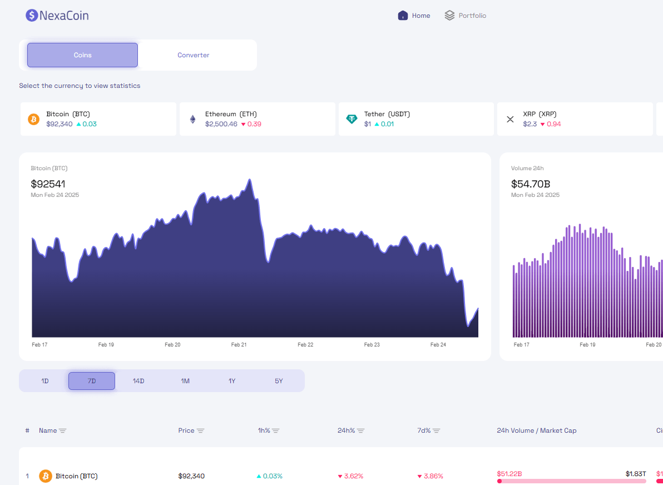
Task: Open Bitcoin (BTC) name in table row
Action: (77, 476)
